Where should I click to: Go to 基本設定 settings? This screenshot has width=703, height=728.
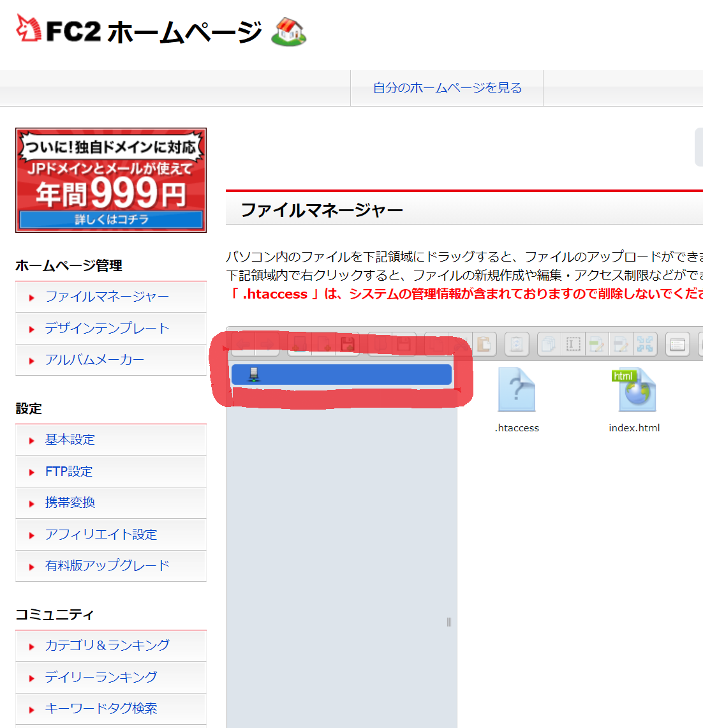click(x=70, y=440)
